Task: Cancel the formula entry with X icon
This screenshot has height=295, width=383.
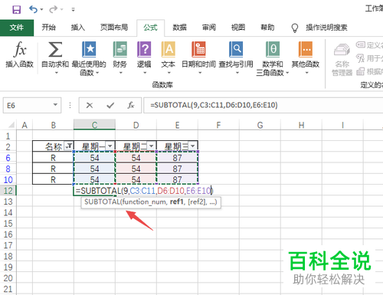Action: pos(90,105)
